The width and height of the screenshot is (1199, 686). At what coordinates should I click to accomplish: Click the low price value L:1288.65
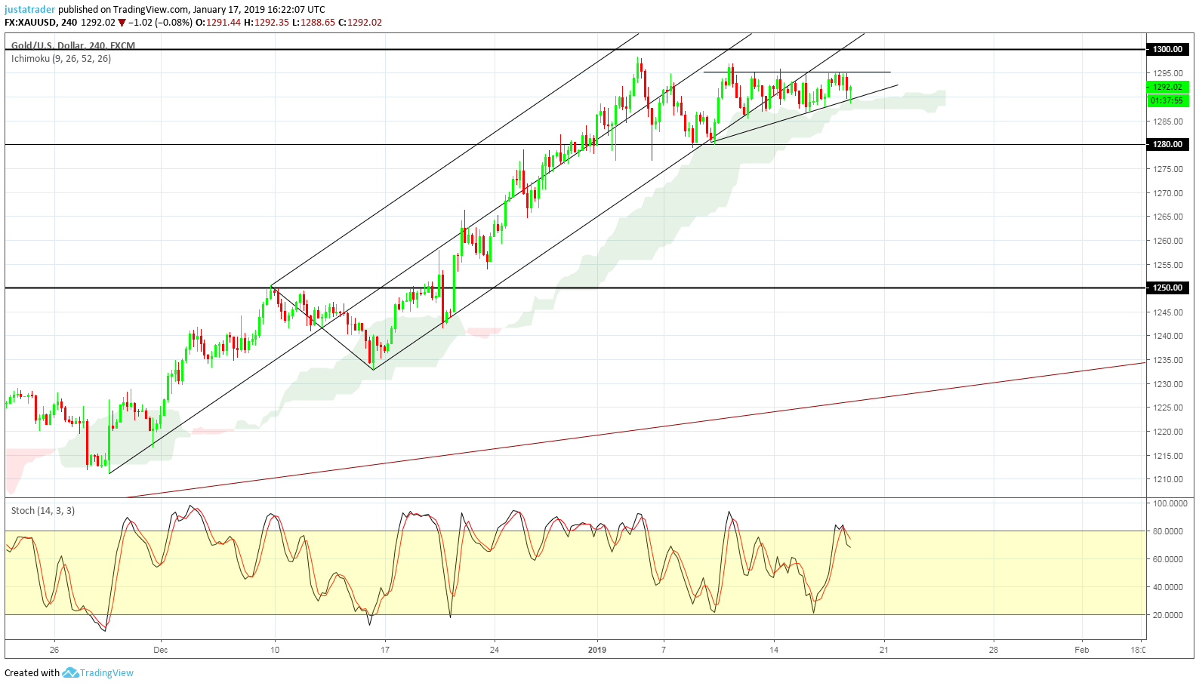(313, 23)
